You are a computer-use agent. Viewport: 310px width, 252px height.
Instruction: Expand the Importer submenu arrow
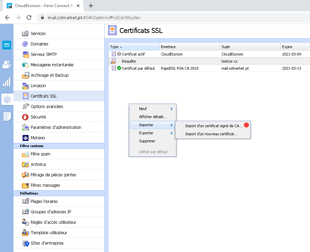point(172,125)
